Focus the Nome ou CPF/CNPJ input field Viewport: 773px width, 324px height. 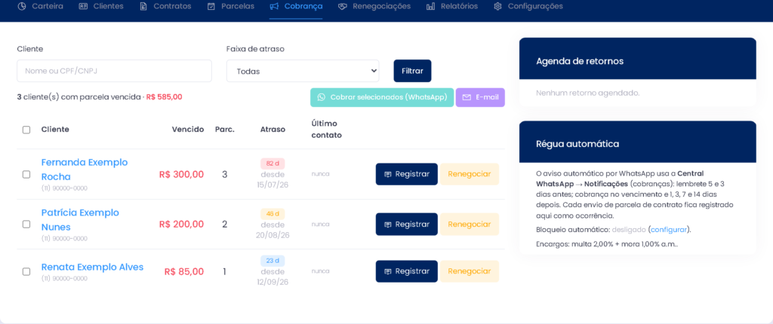[x=115, y=71]
